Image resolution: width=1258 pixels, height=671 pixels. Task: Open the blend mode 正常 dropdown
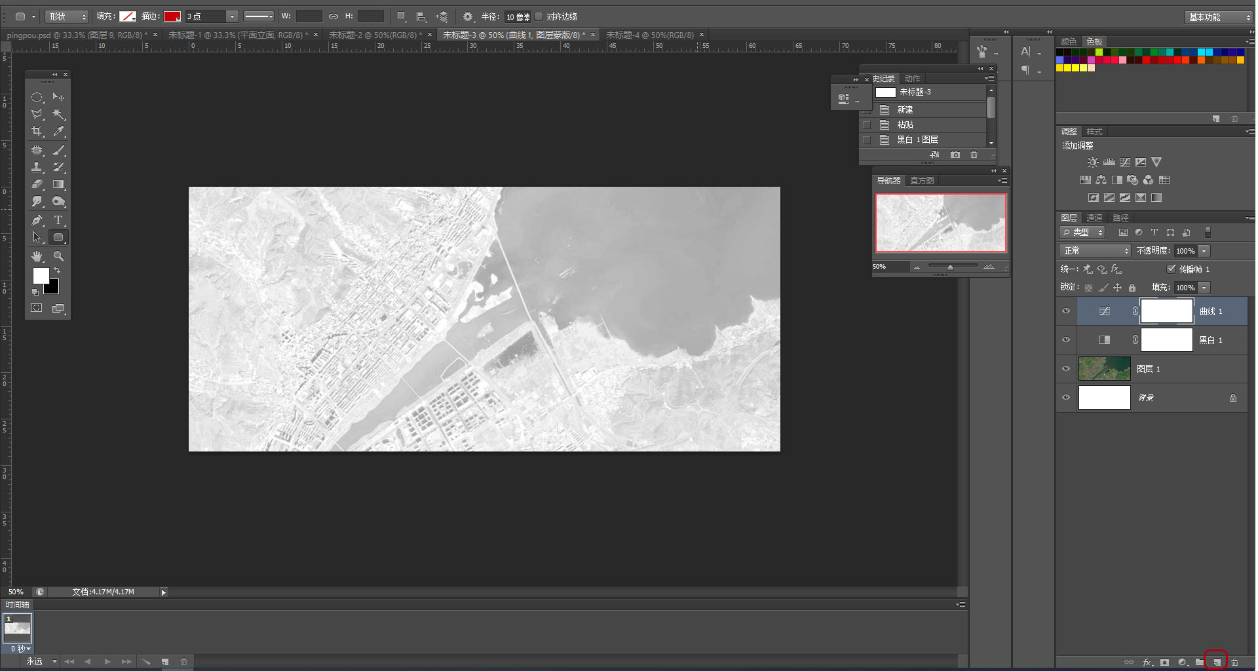(1094, 251)
